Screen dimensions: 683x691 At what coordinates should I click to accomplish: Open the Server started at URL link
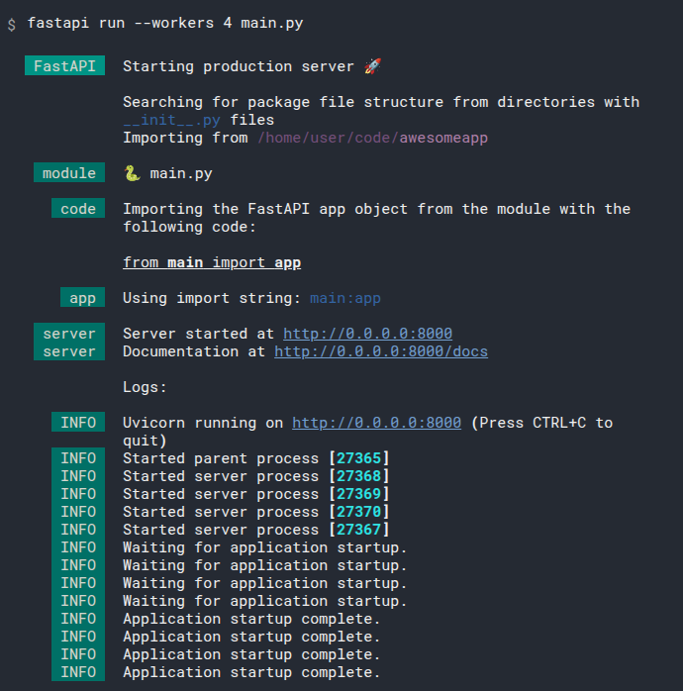coord(367,334)
